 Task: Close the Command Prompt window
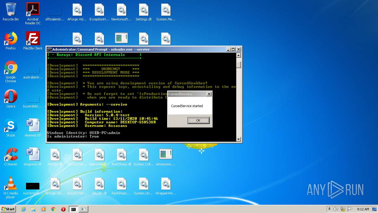[239, 49]
